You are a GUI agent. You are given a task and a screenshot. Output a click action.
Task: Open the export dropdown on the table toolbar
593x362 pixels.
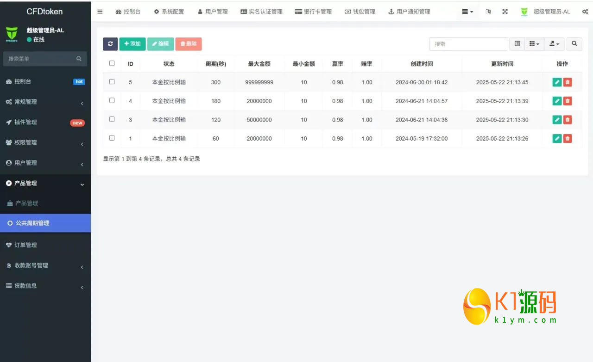point(554,44)
